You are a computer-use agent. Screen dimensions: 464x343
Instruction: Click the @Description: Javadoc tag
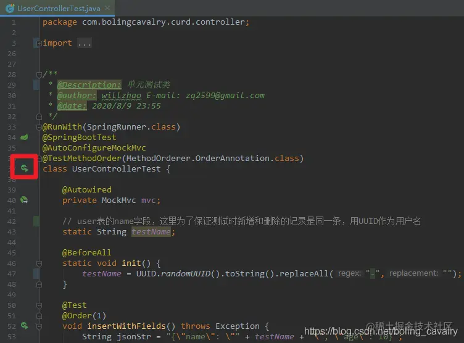coord(89,85)
